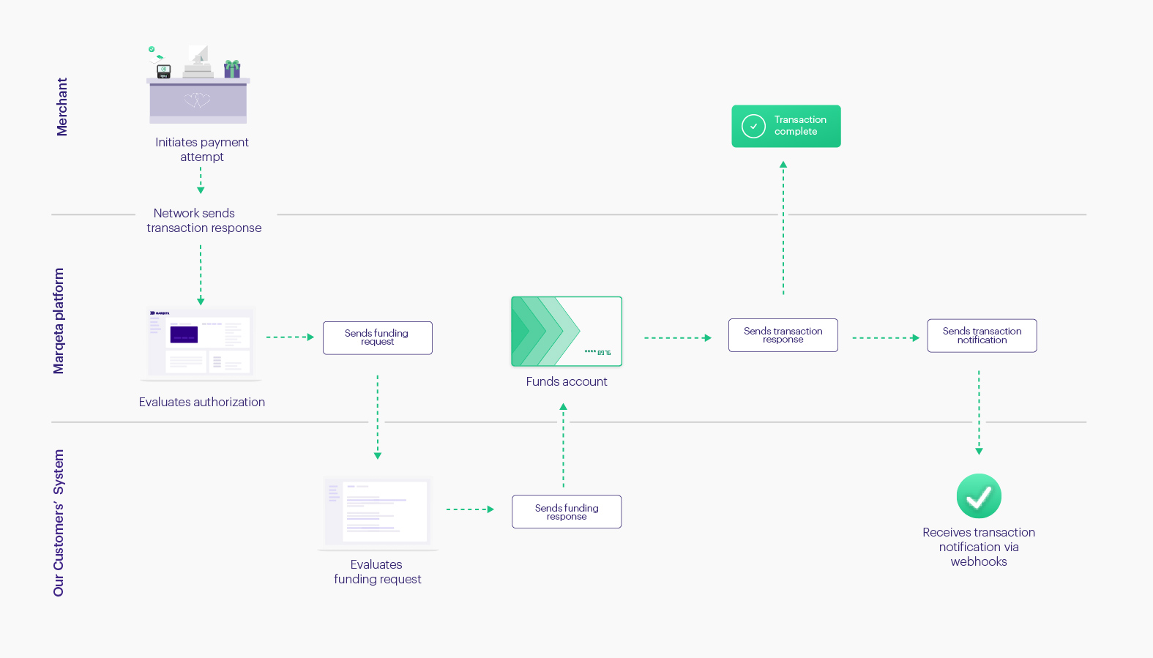This screenshot has height=658, width=1153.
Task: Click the Merchant lane label
Action: click(62, 107)
